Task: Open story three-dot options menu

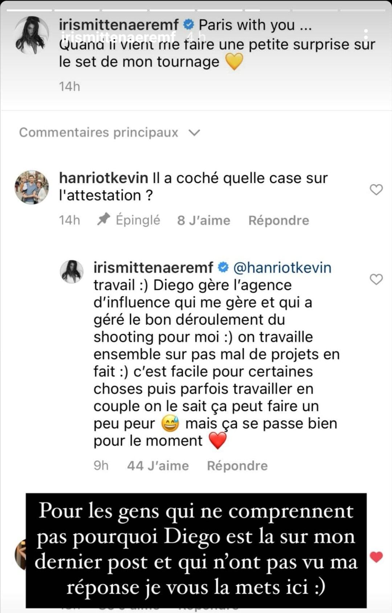Action: pyautogui.click(x=366, y=35)
